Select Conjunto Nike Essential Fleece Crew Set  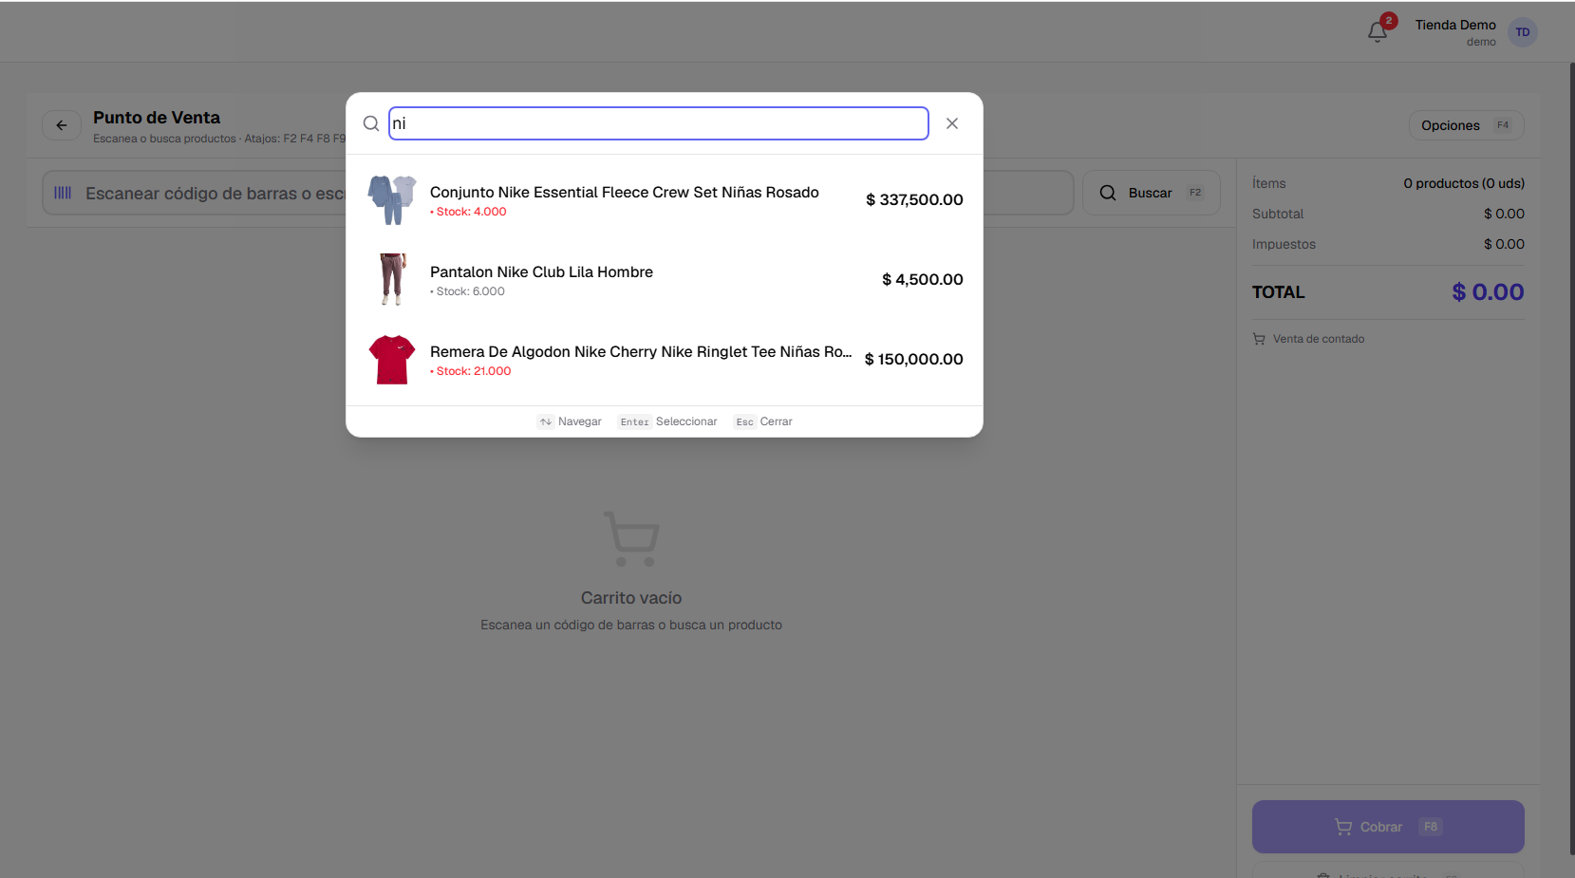(x=665, y=200)
